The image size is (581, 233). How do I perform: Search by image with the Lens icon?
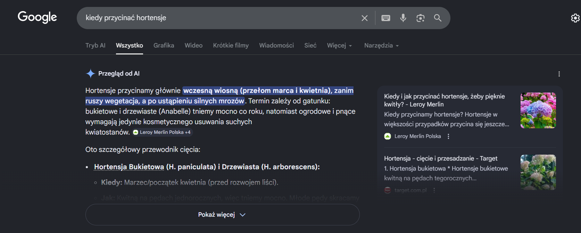point(420,18)
